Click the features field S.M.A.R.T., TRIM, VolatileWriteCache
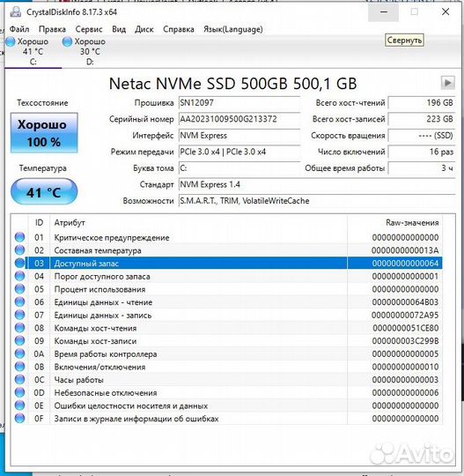464x476 pixels. (317, 201)
